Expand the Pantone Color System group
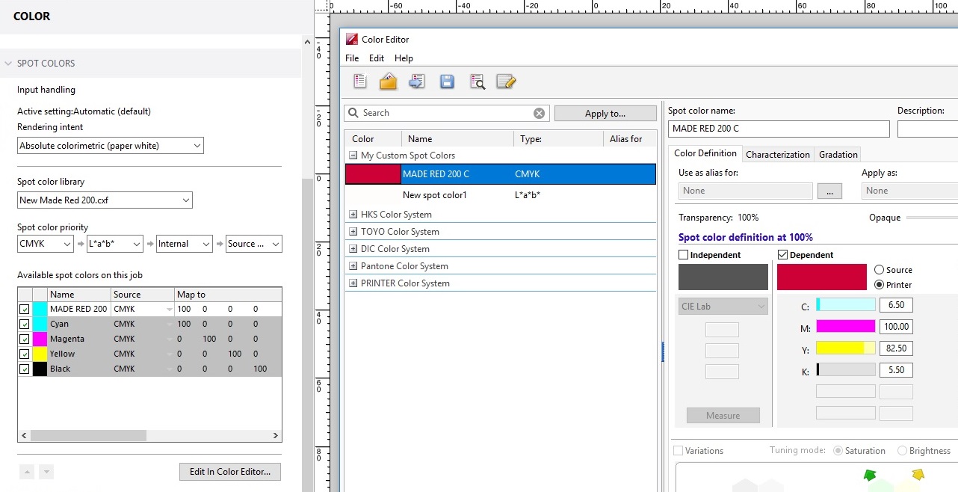This screenshot has height=492, width=958. [353, 266]
